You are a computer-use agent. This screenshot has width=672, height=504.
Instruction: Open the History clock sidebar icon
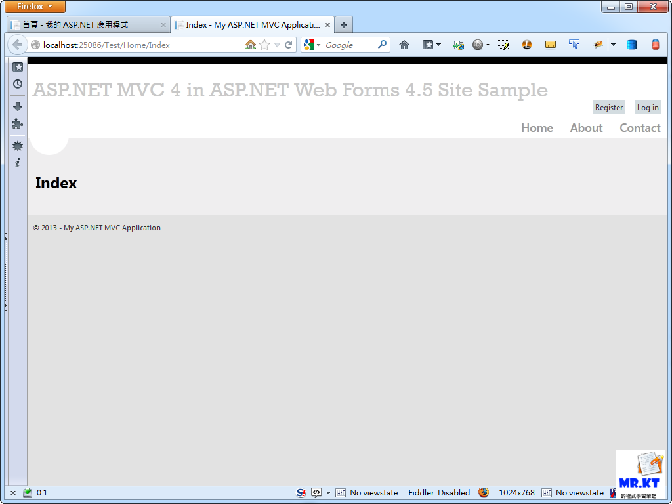18,84
